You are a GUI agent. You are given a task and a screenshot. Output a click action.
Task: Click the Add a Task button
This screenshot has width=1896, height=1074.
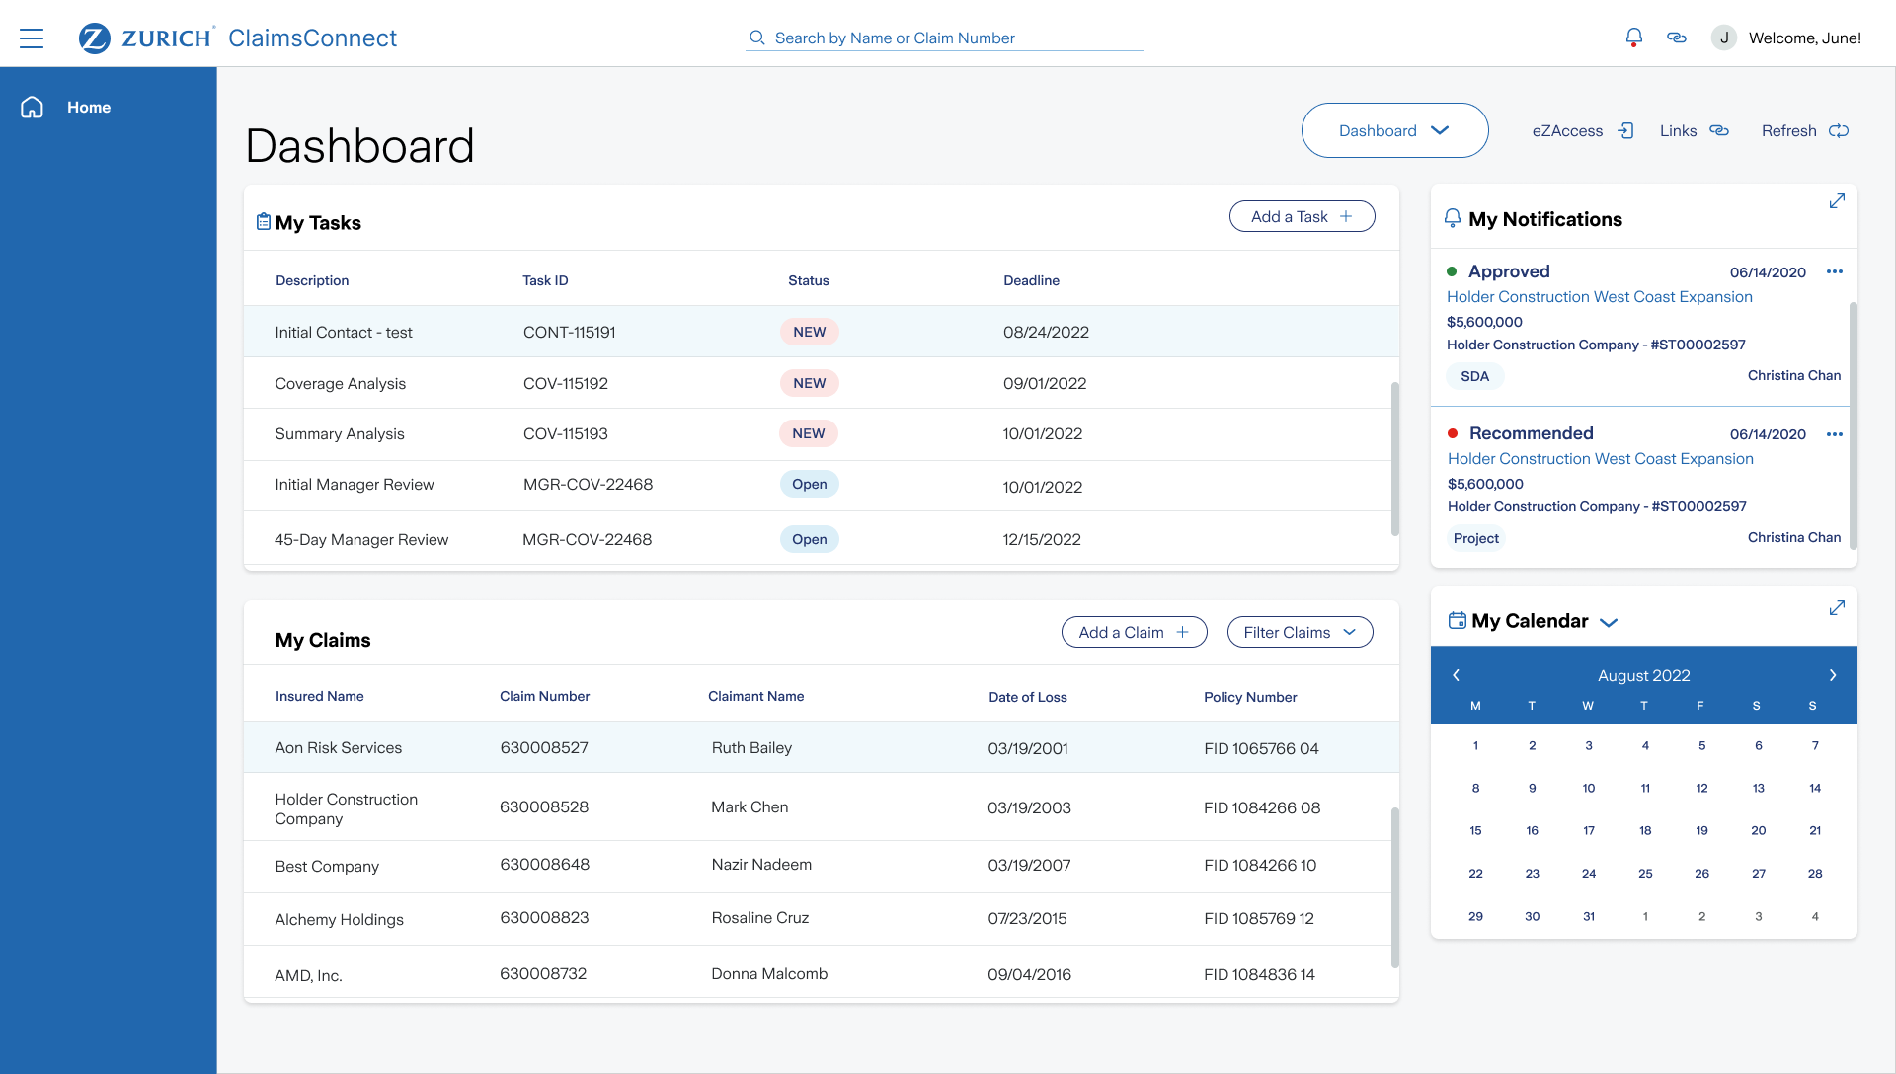pyautogui.click(x=1302, y=217)
